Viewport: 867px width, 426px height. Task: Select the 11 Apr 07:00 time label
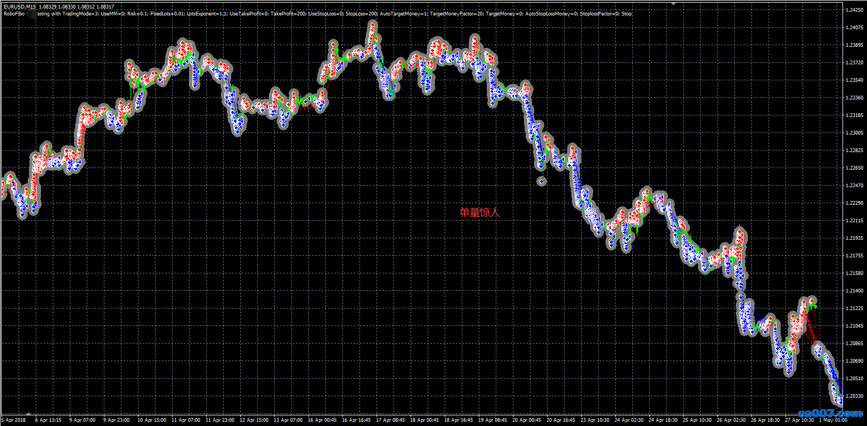pos(186,420)
